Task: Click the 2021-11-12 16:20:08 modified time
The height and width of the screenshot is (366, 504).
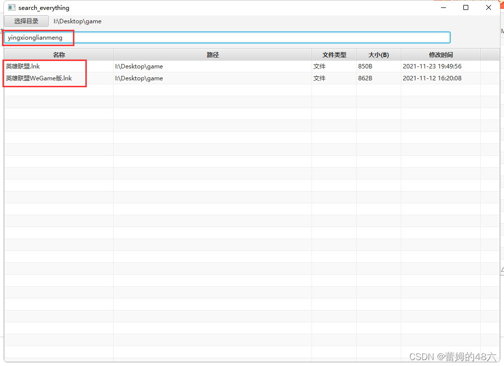Action: 432,78
